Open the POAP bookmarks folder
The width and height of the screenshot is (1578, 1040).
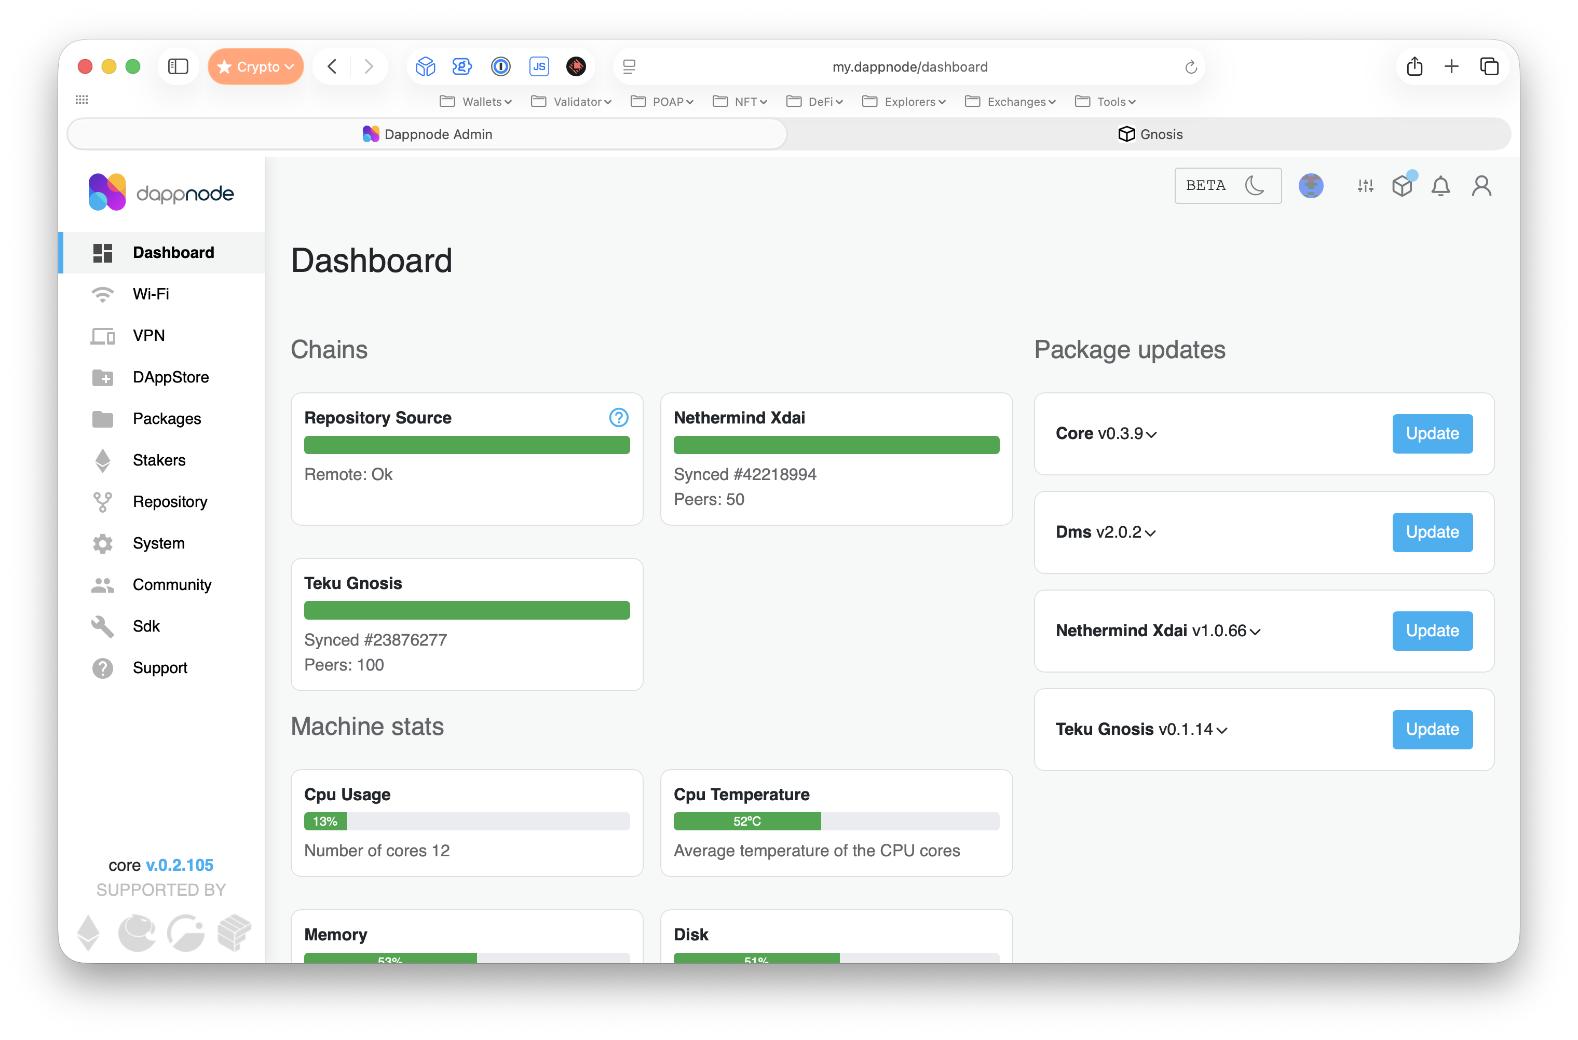coord(662,102)
